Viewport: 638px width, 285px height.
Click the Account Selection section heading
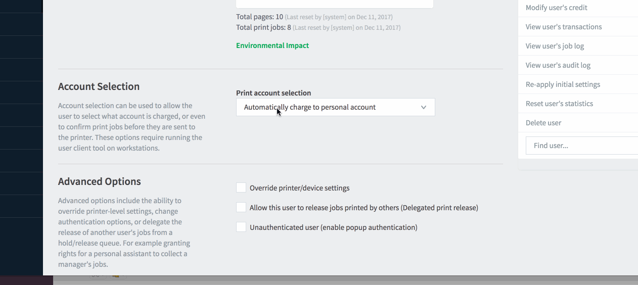point(99,86)
